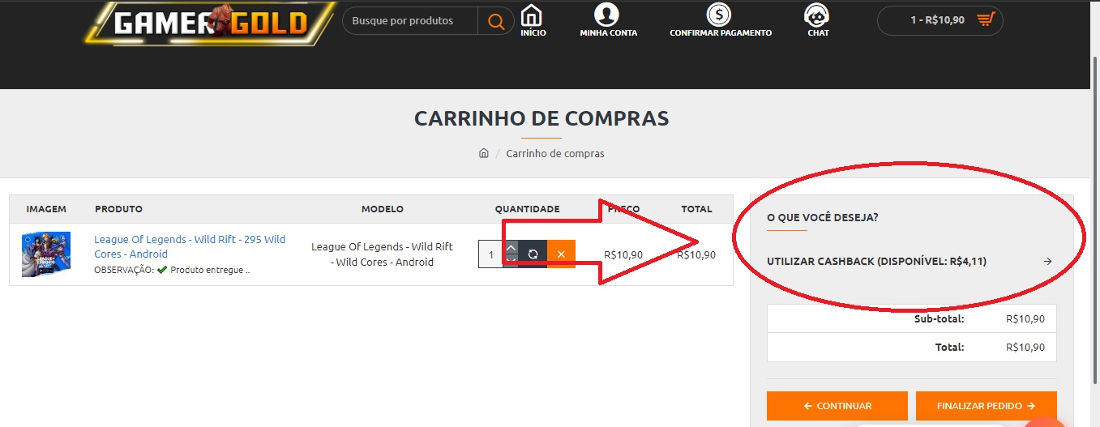Click the arrow beside Utilizar Cashback
The width and height of the screenshot is (1100, 427).
click(x=1047, y=262)
